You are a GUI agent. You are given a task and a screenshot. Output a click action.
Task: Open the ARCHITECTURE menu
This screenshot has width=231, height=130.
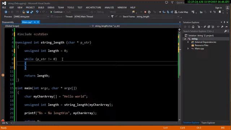[93, 8]
